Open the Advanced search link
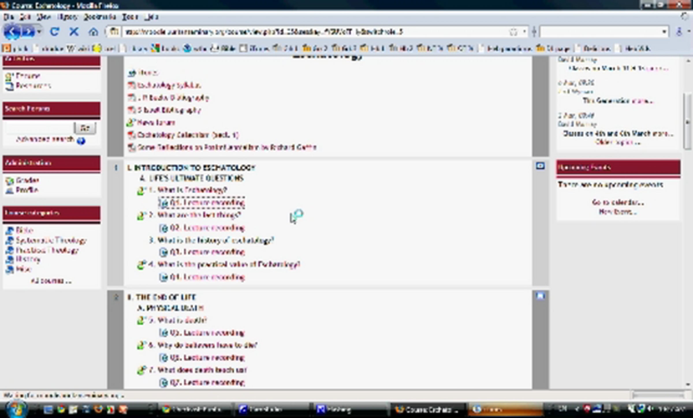Viewport: 693px width, 418px height. (x=45, y=139)
